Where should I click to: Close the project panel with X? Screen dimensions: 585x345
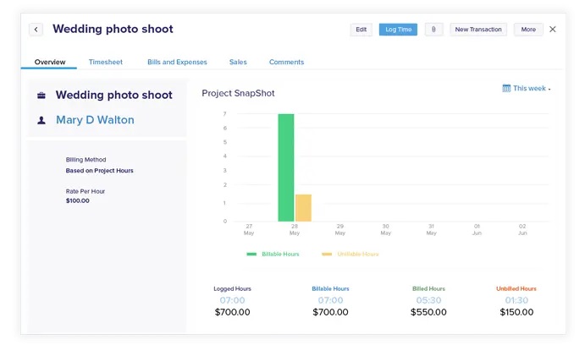click(x=553, y=30)
